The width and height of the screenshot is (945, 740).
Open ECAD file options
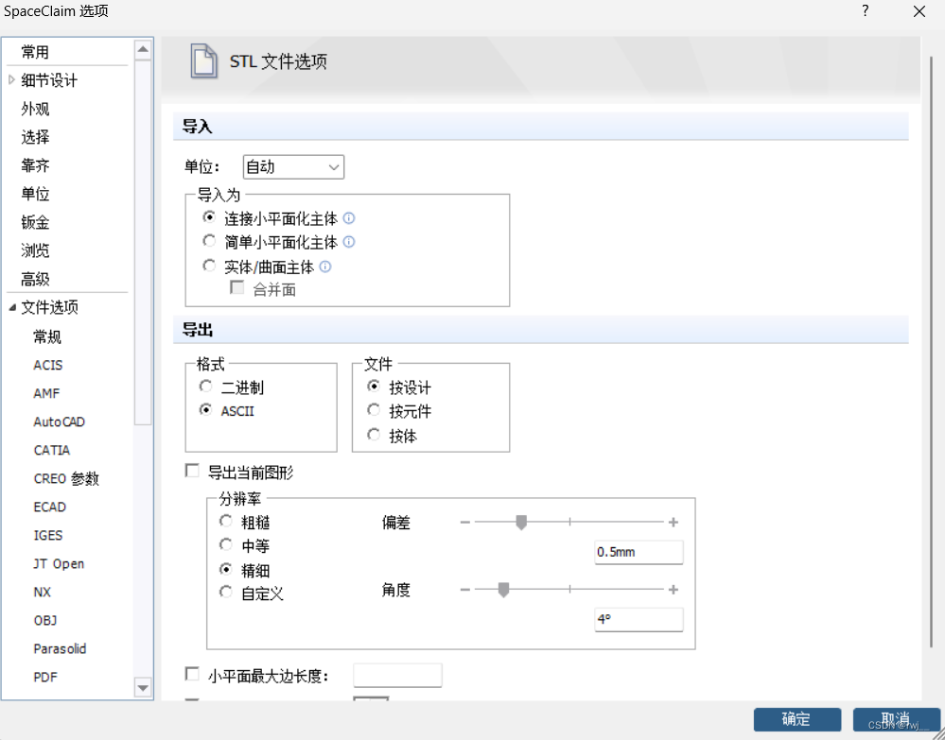(x=49, y=507)
